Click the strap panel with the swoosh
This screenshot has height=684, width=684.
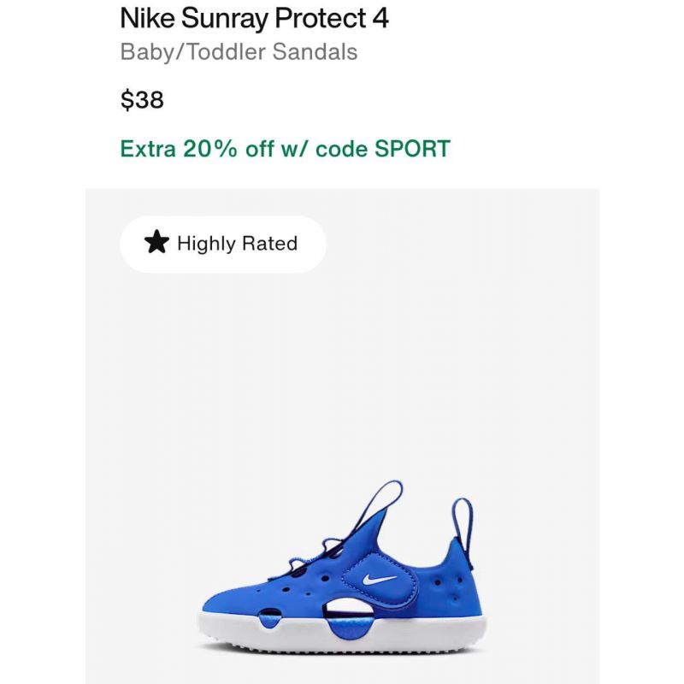pyautogui.click(x=380, y=581)
